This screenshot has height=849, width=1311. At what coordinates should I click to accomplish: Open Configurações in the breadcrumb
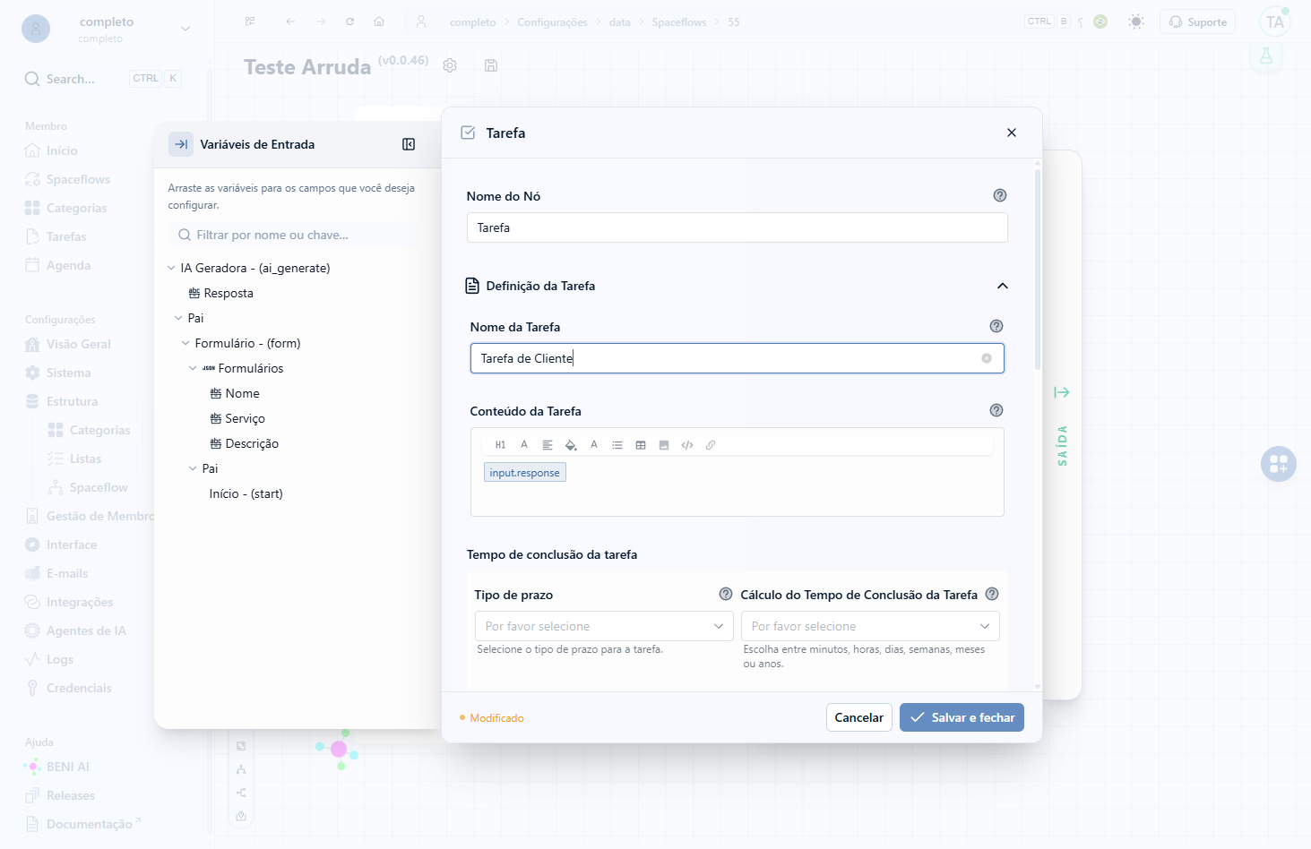(x=552, y=21)
